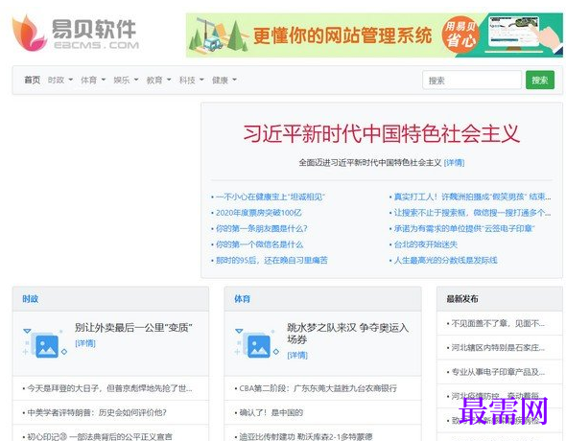The width and height of the screenshot is (566, 441).
Task: Open article 让搜索不止于搜索框
Action: (x=472, y=213)
